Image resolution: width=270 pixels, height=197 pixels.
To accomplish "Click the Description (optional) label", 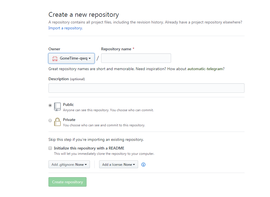I will tap(66, 79).
